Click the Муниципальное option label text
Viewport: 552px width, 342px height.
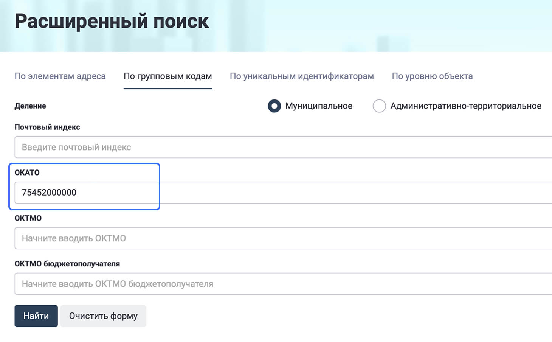(318, 106)
